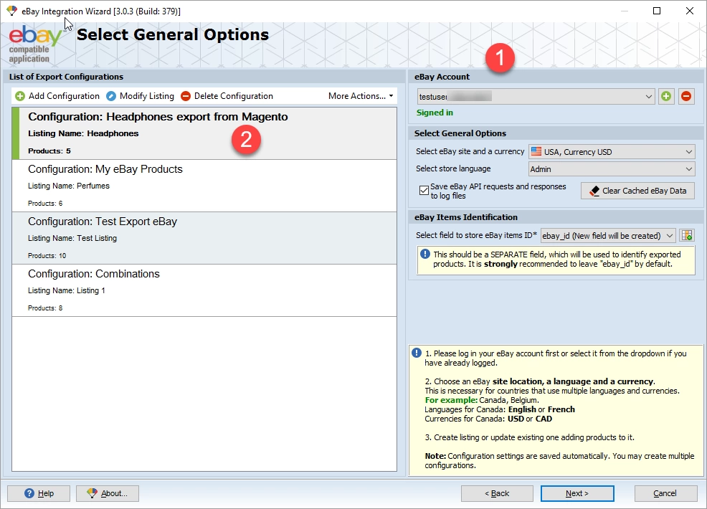Click Listing Name: Listing 1 text
Viewport: 707px width, 509px height.
[x=66, y=290]
